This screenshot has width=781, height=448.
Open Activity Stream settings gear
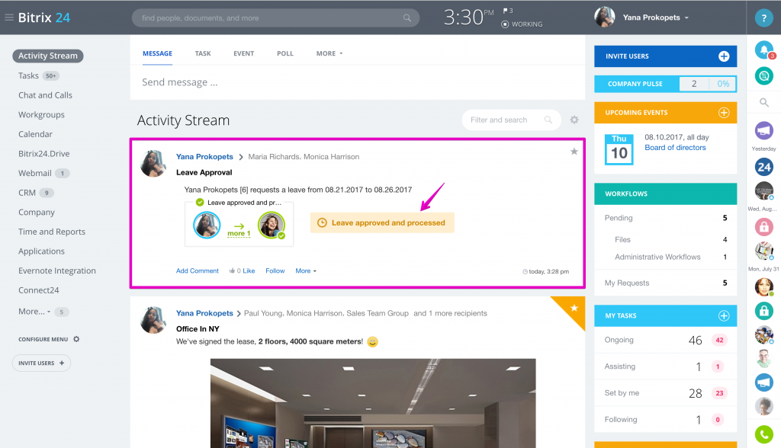[574, 120]
